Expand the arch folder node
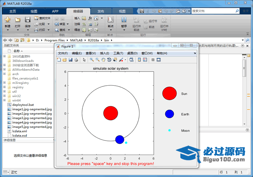This screenshot has width=253, height=177. click(5, 74)
